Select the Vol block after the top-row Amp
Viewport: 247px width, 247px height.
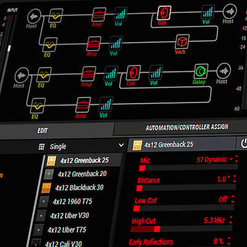121,14
